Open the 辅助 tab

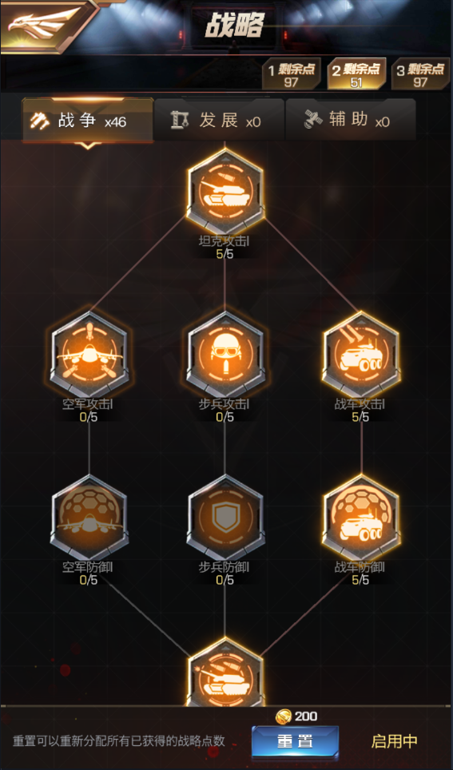pos(350,121)
